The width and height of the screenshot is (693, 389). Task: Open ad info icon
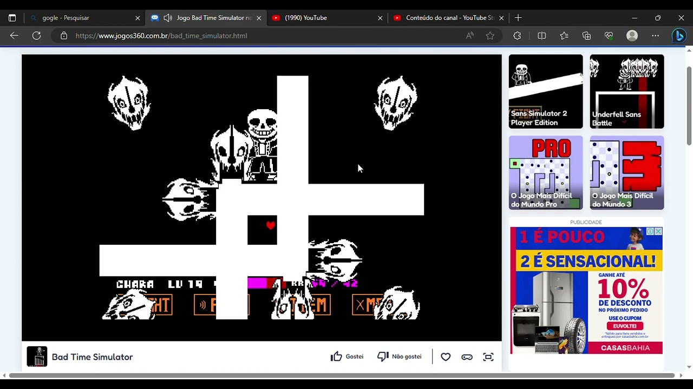point(650,231)
